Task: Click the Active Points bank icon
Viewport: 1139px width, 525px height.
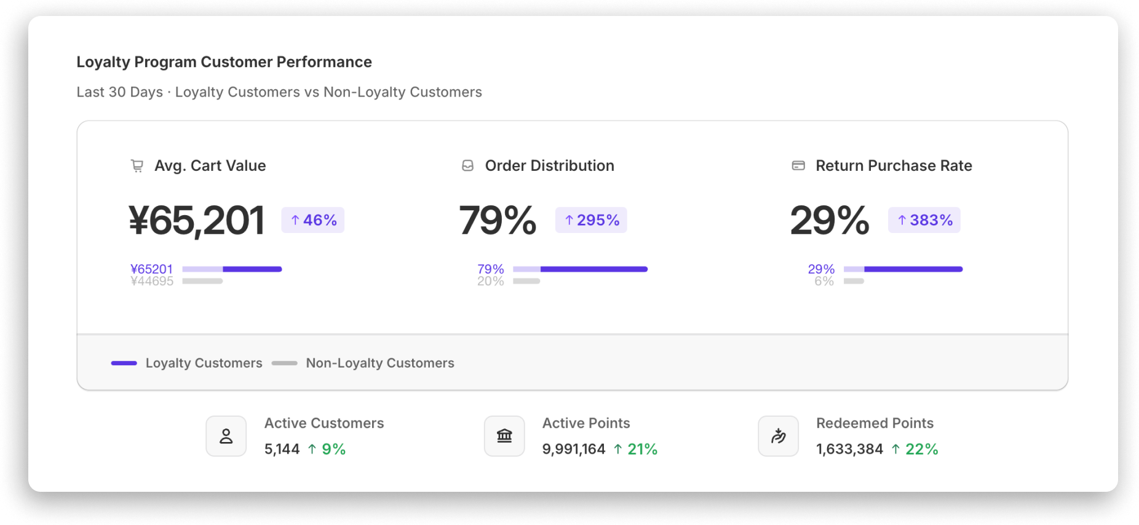Action: point(504,436)
